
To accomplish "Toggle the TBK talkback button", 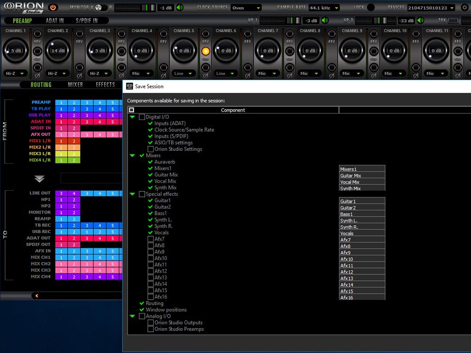I will [453, 20].
